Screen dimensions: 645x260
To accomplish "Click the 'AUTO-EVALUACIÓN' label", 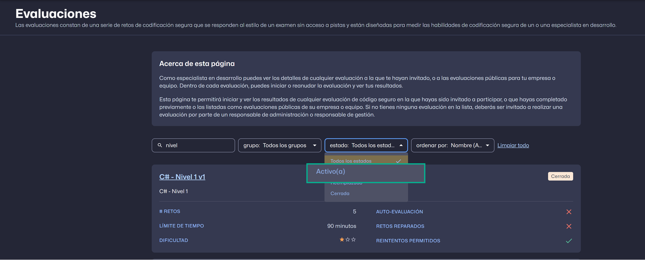I will pyautogui.click(x=399, y=212).
